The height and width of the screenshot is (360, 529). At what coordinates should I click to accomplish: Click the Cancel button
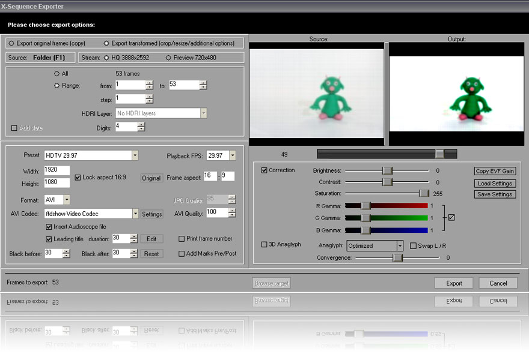coord(498,283)
